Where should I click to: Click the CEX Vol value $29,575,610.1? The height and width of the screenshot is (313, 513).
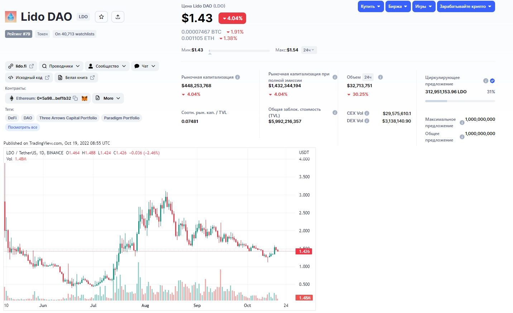397,114
